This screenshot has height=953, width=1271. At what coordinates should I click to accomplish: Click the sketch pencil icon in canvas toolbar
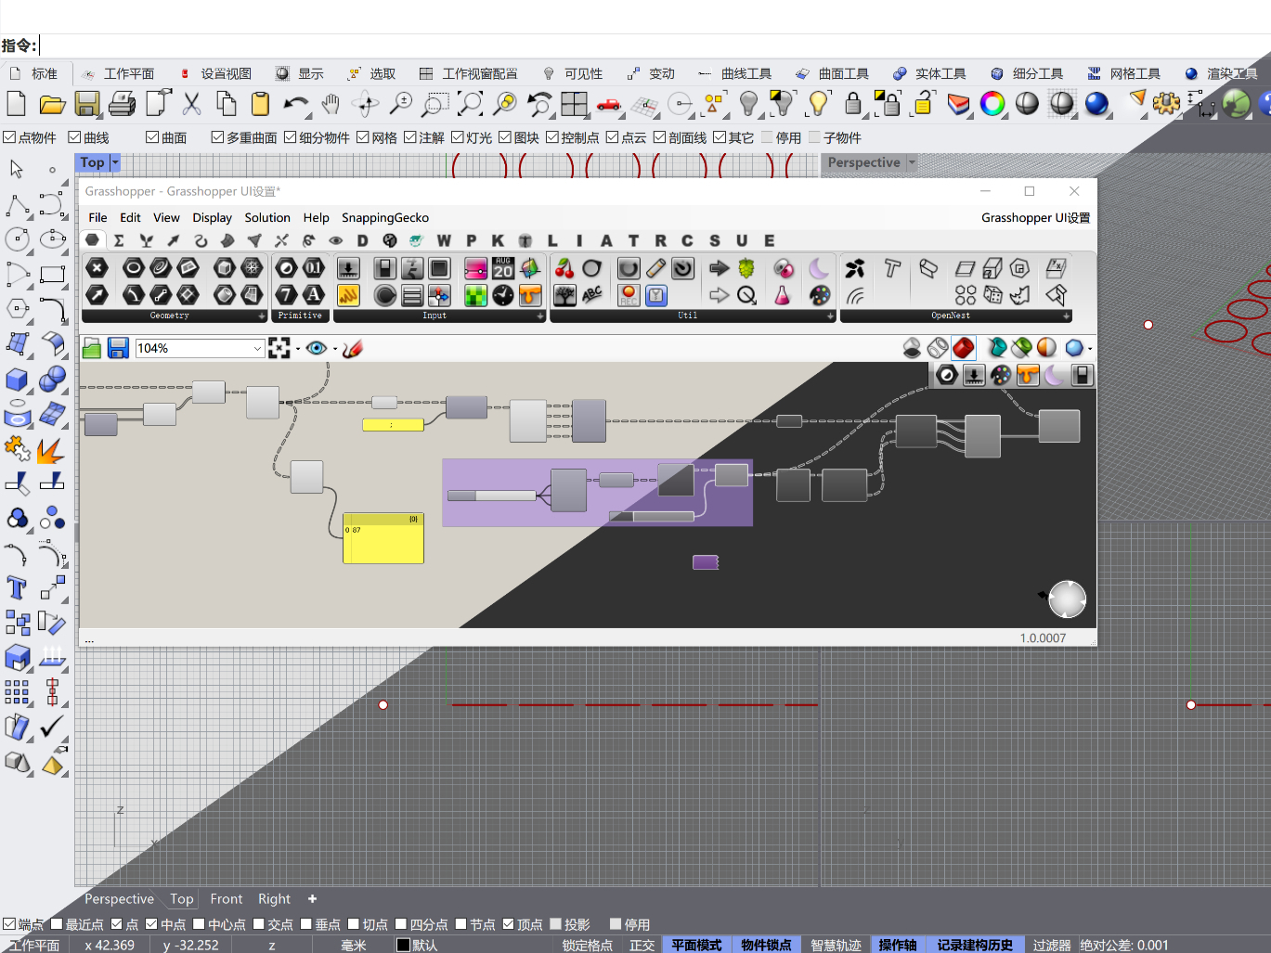pyautogui.click(x=353, y=348)
